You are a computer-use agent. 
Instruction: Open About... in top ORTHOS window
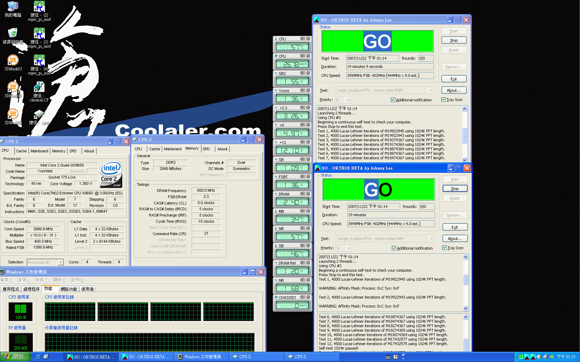tap(454, 90)
